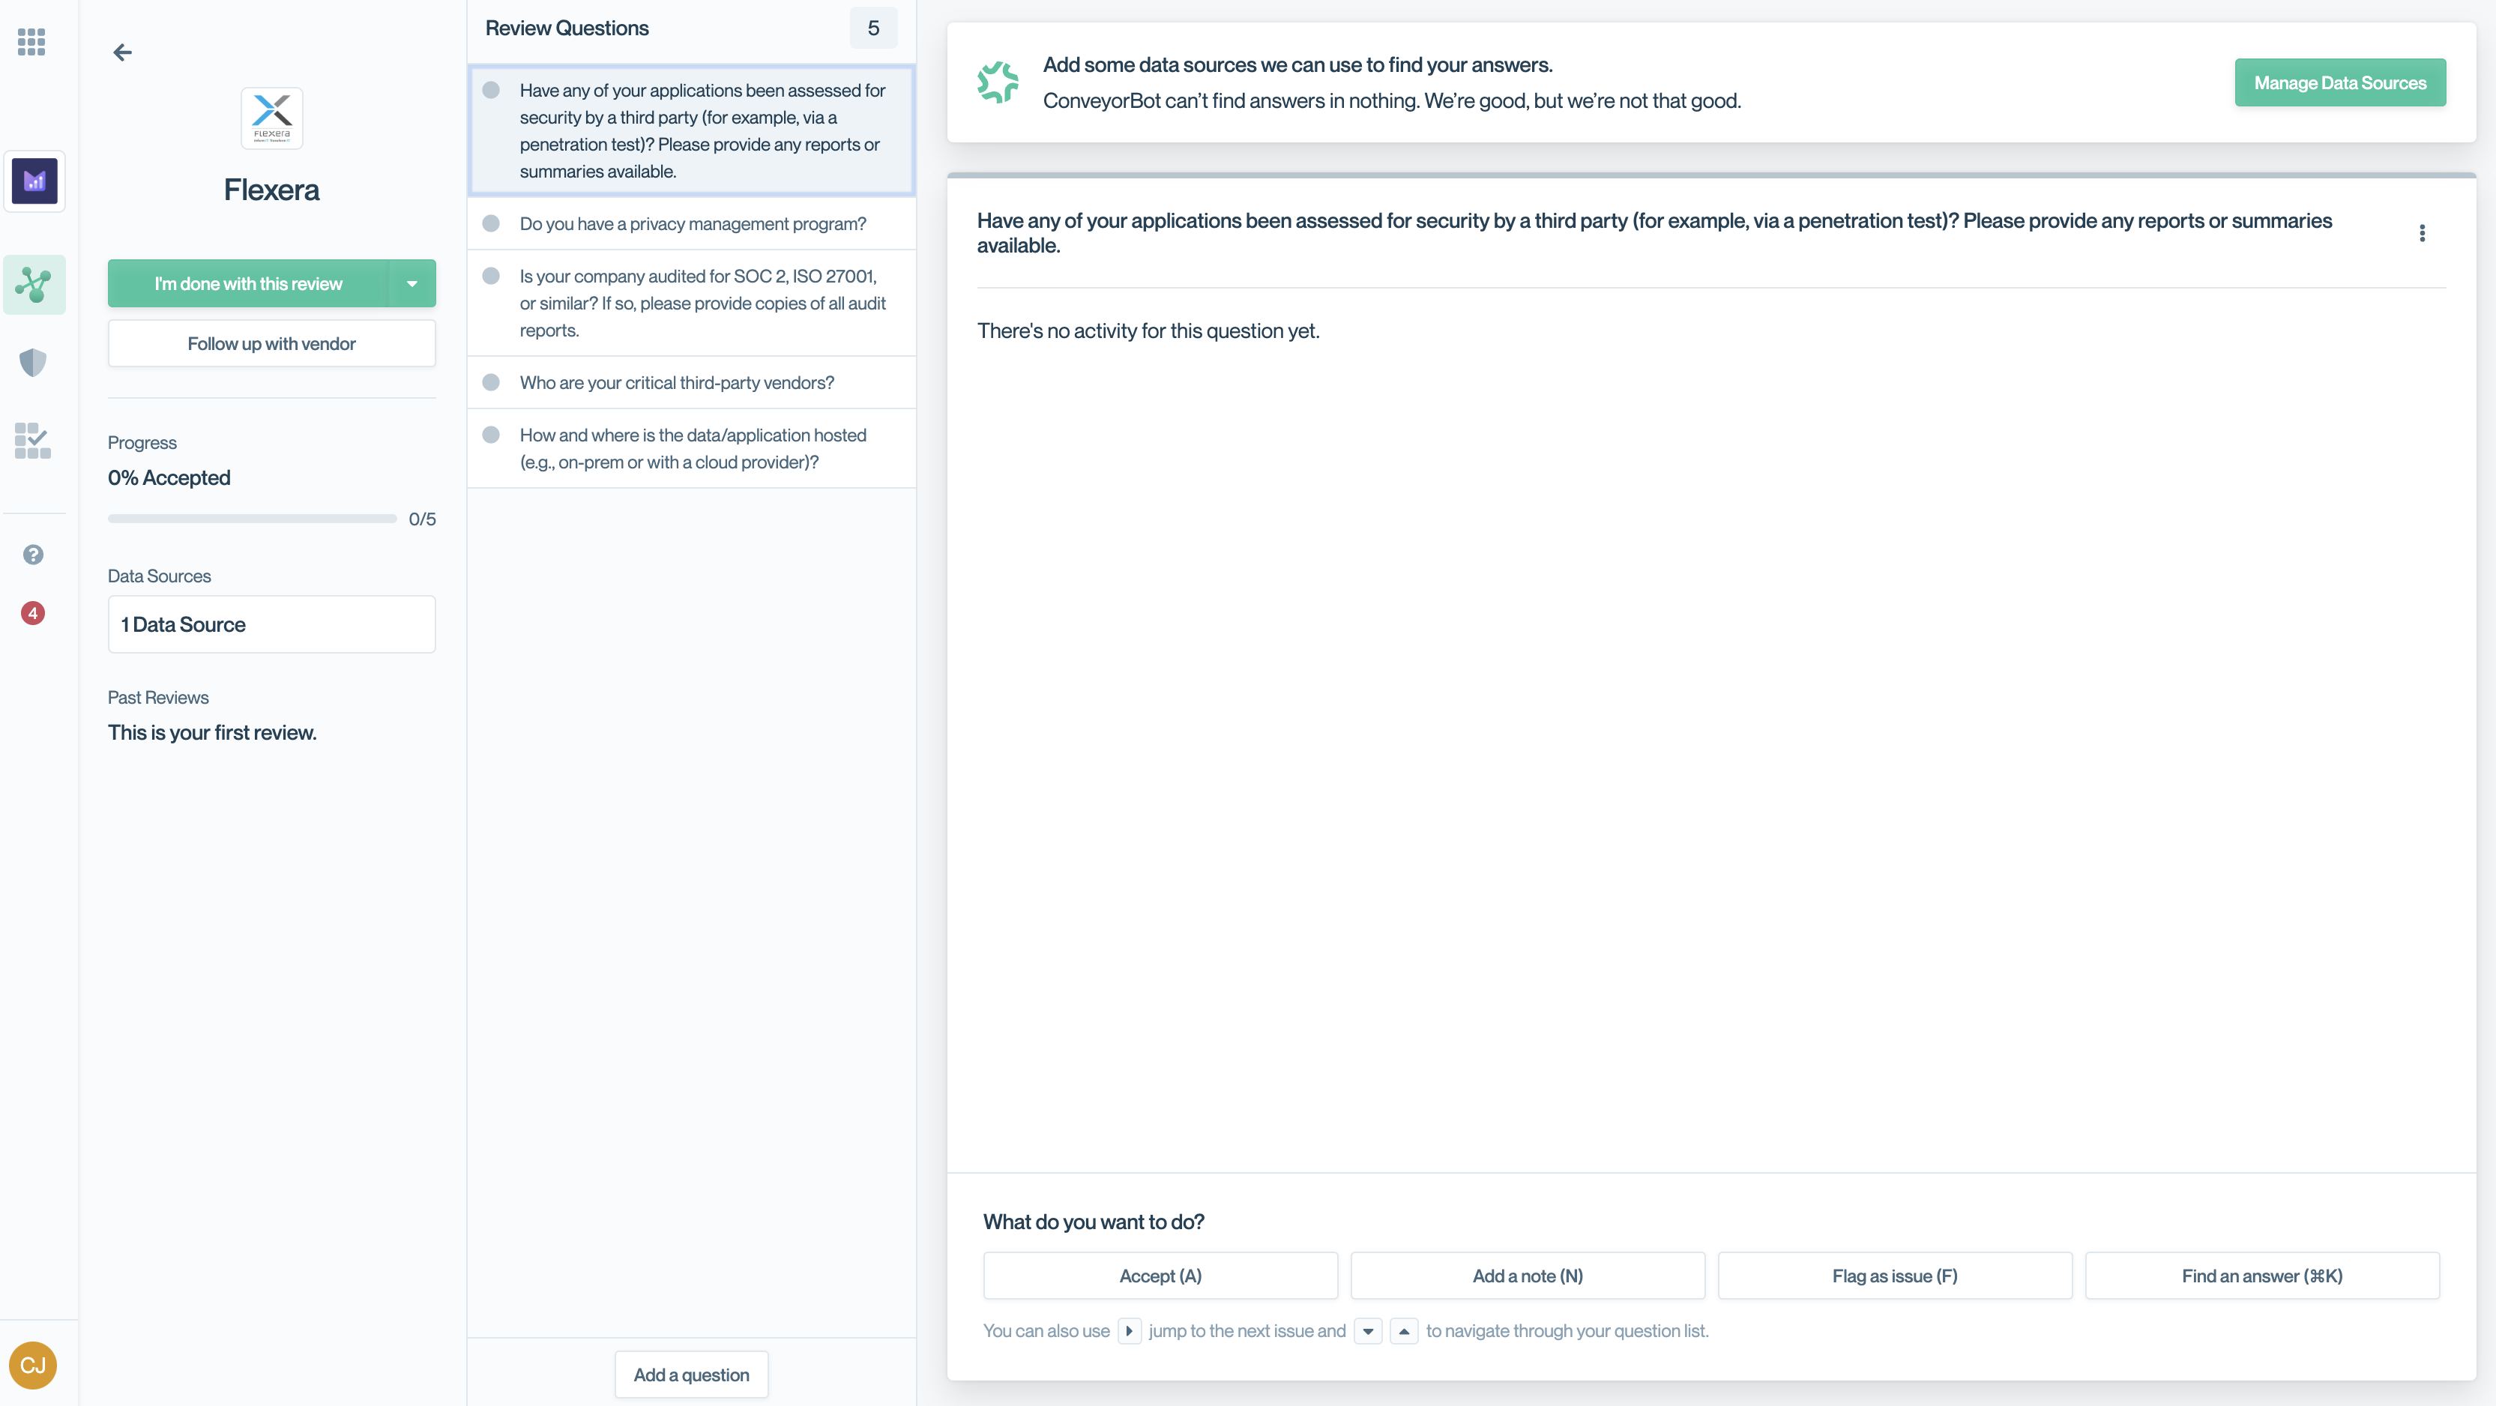Open the apps grid menu icon
The image size is (2496, 1406).
(32, 42)
